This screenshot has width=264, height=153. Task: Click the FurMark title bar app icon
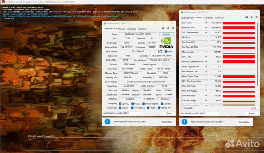(x=3, y=2)
